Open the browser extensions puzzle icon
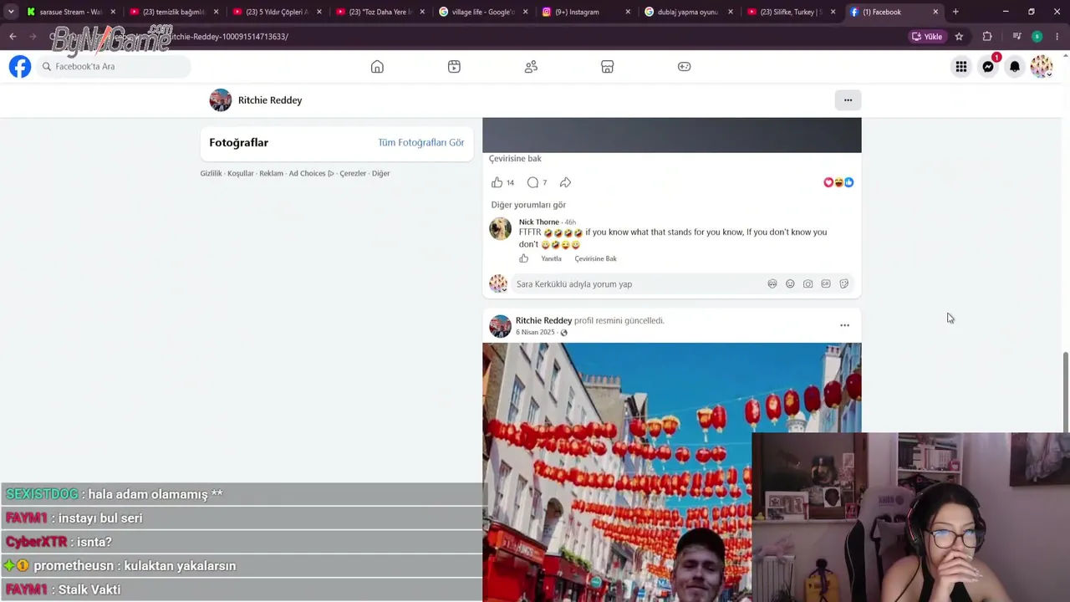 [987, 37]
